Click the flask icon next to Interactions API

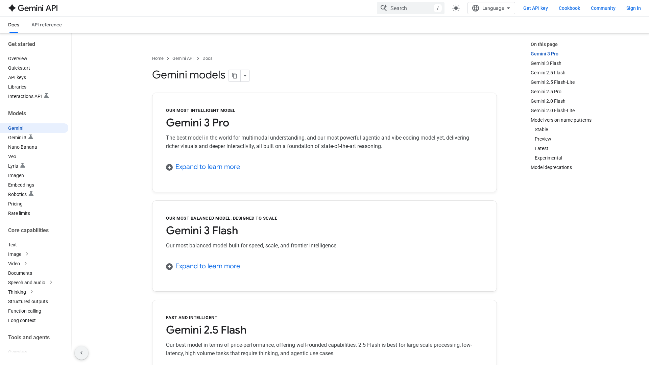pyautogui.click(x=46, y=96)
